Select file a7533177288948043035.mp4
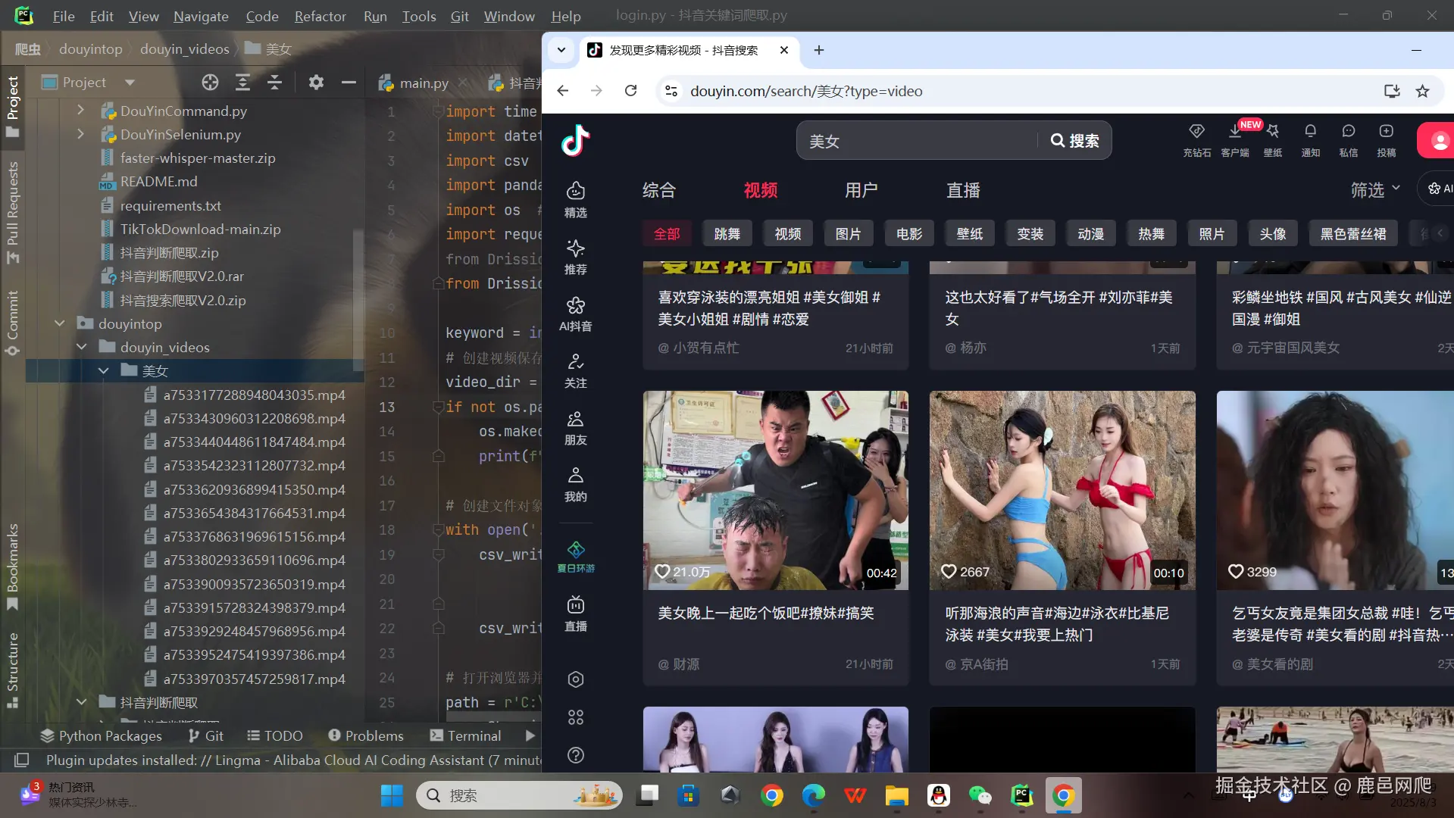 (254, 395)
